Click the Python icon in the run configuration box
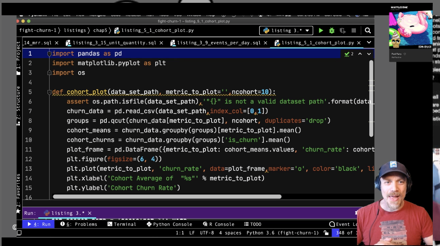The image size is (440, 246). 266,31
